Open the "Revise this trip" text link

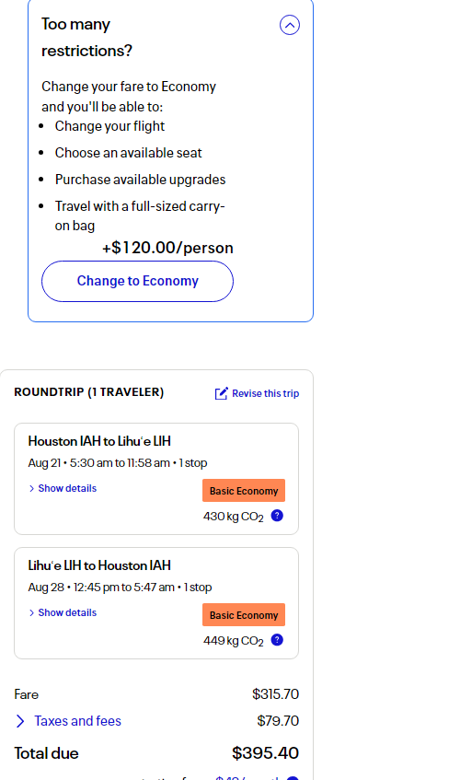click(x=265, y=393)
